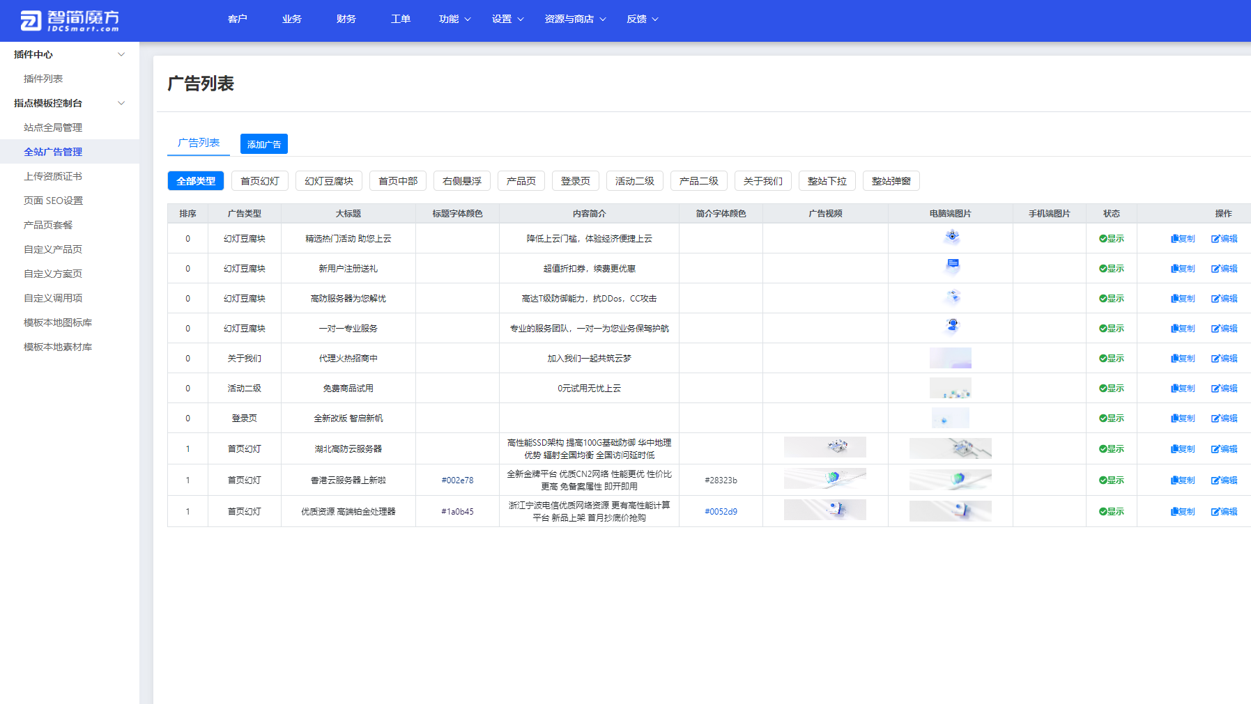This screenshot has width=1251, height=704.
Task: Edit the 高防服务器为您解忧 ad row
Action: coord(1224,299)
